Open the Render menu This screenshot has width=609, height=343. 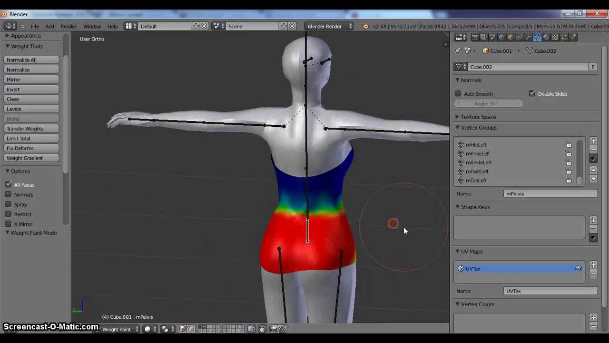point(69,26)
